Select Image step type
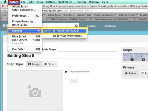Image resolution: width=148 pixels, height=111 pixels. pyautogui.click(x=34, y=64)
